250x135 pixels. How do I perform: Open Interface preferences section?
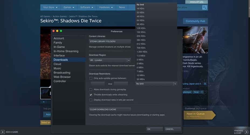(x=69, y=56)
